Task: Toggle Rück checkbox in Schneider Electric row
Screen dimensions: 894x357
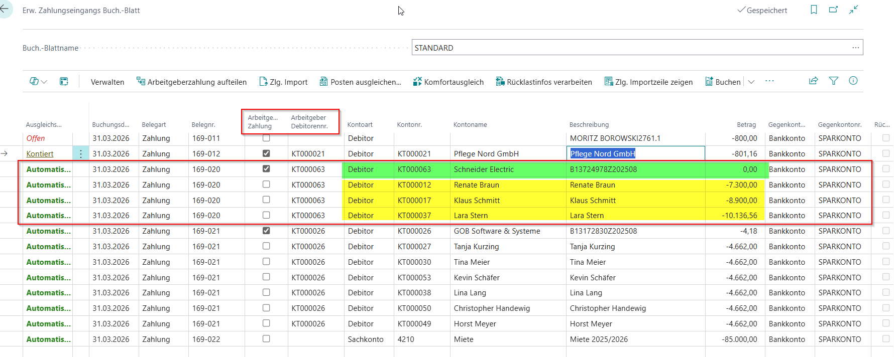Action: [886, 169]
